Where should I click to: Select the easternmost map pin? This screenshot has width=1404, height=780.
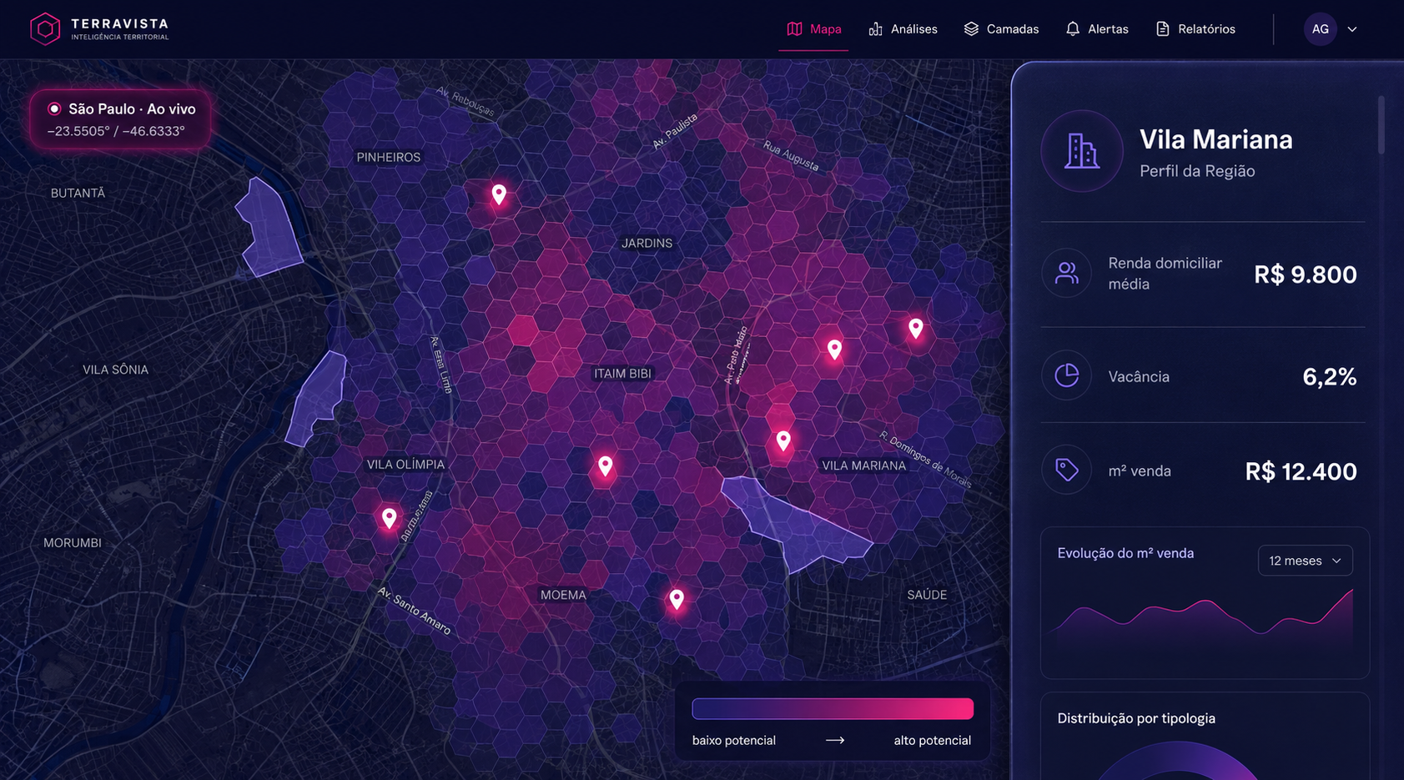[x=916, y=328]
